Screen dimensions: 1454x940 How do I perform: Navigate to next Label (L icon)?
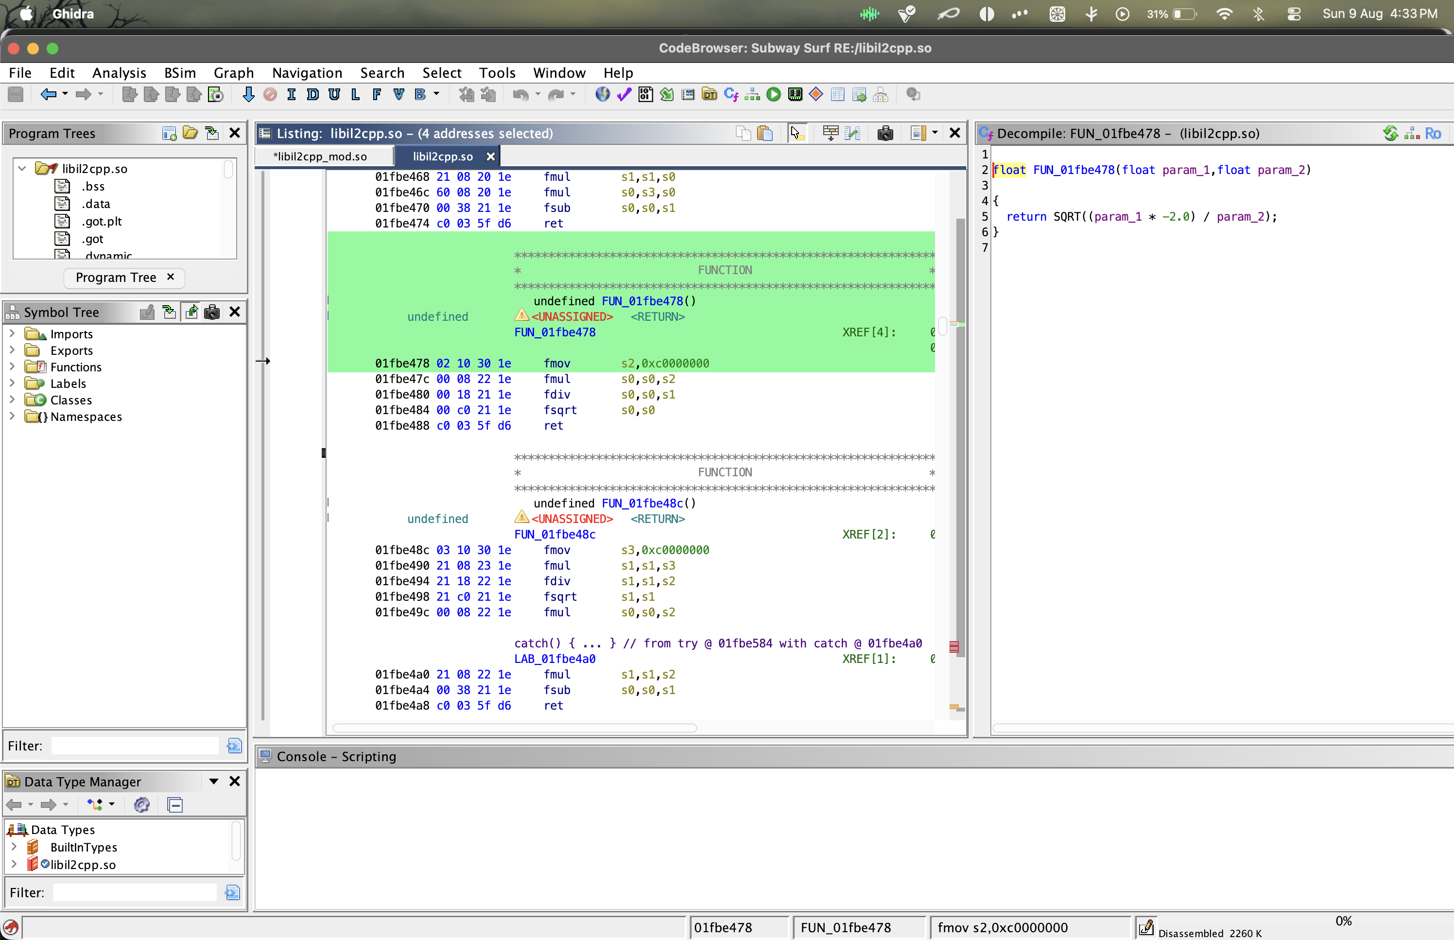(355, 95)
